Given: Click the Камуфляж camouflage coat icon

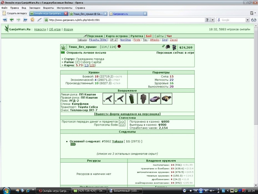Looking at the screenshot, I should click(x=143, y=99).
